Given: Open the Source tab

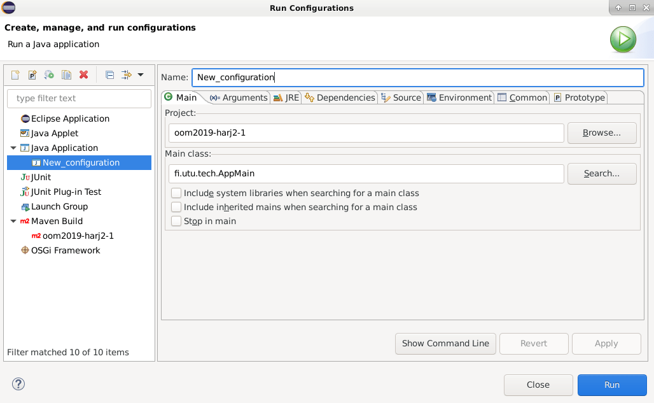Looking at the screenshot, I should [401, 97].
